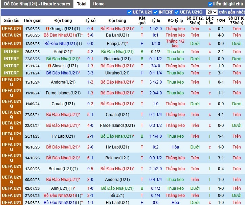245x205 pixels.
Task: Open the 5-0 score against Ba Lan(U21)
Action: 90,35
